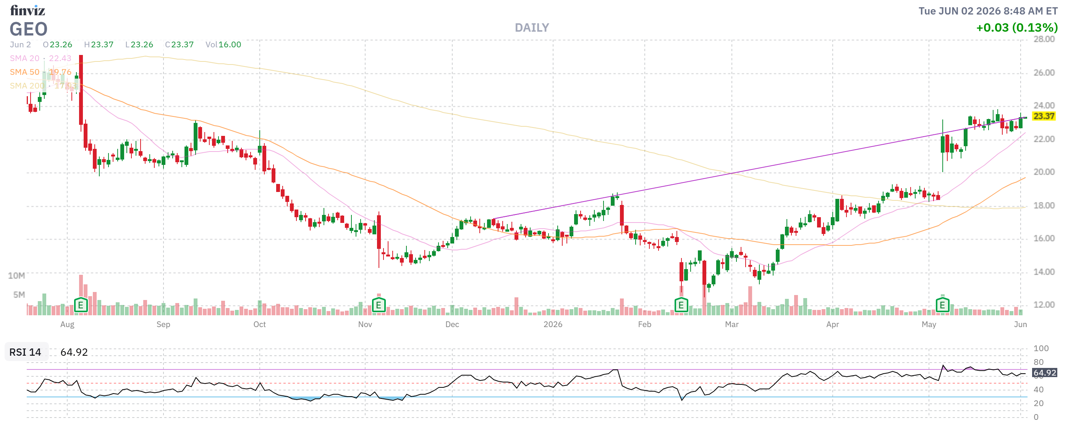Click the Tue JUN 02 2026 timestamp
The width and height of the screenshot is (1068, 429).
988,11
